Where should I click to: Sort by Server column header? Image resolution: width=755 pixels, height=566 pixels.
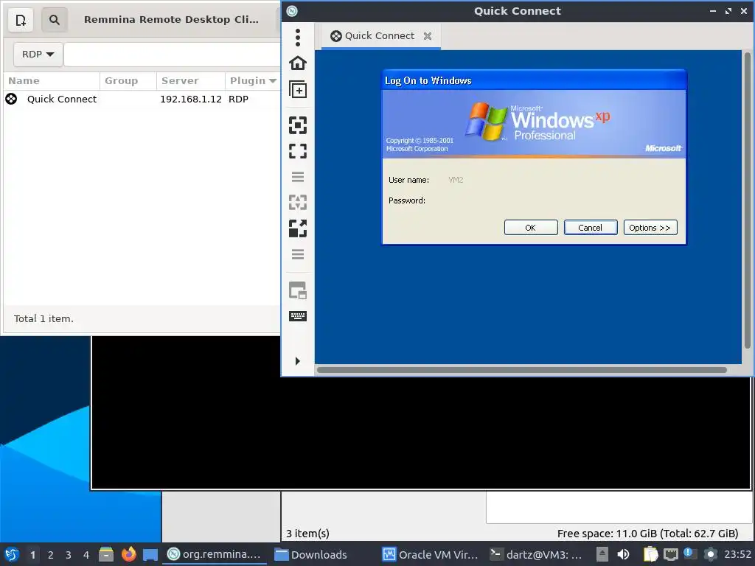(x=191, y=81)
